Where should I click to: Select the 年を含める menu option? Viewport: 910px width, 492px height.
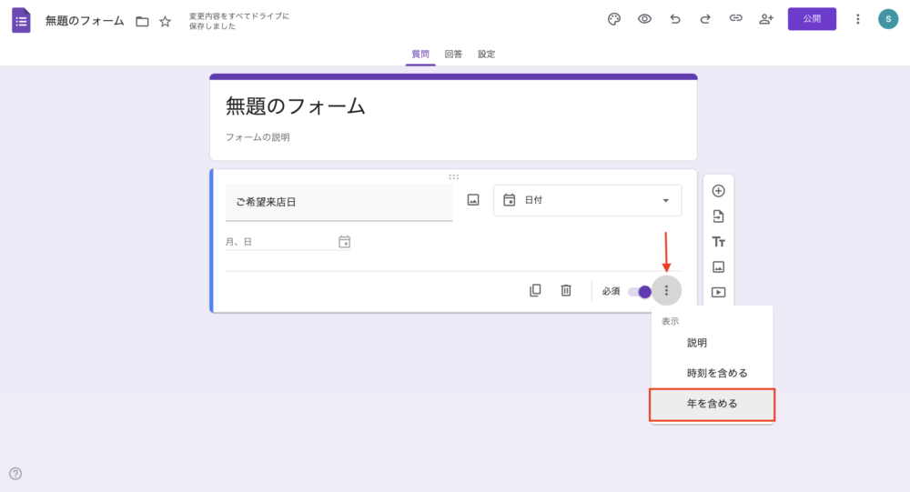(713, 404)
